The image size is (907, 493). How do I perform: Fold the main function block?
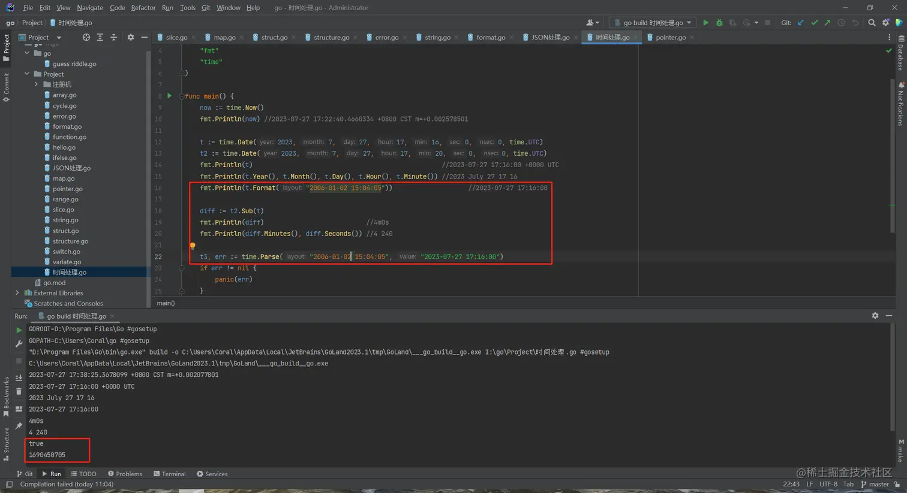181,96
